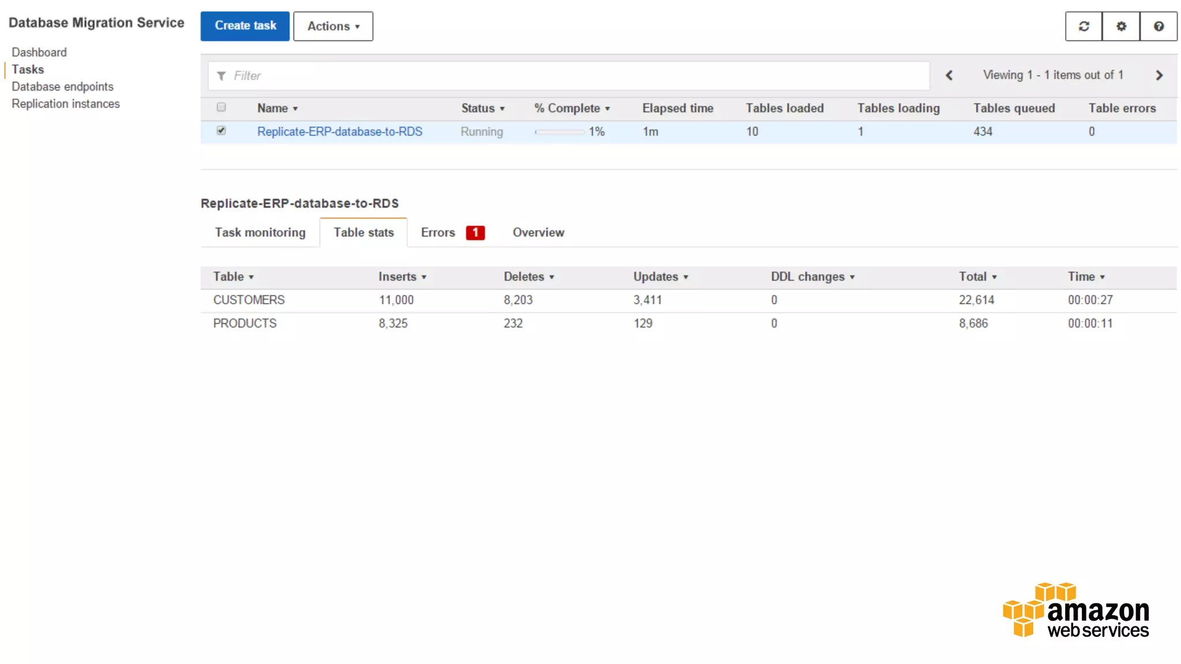Toggle the select-all tasks header checkbox
Image resolution: width=1181 pixels, height=664 pixels.
point(221,107)
